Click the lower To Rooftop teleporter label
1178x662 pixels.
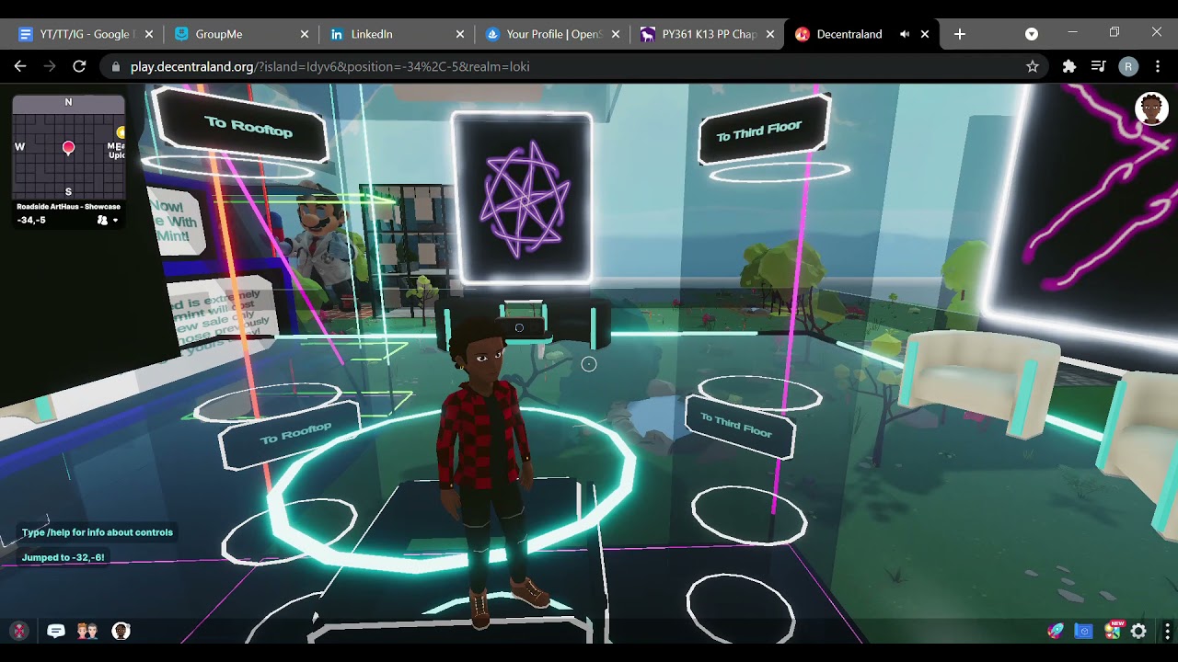292,434
